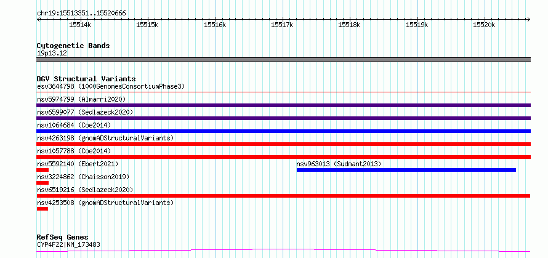Click the DGV Structural Variants heading
The width and height of the screenshot is (548, 258).
click(x=86, y=79)
